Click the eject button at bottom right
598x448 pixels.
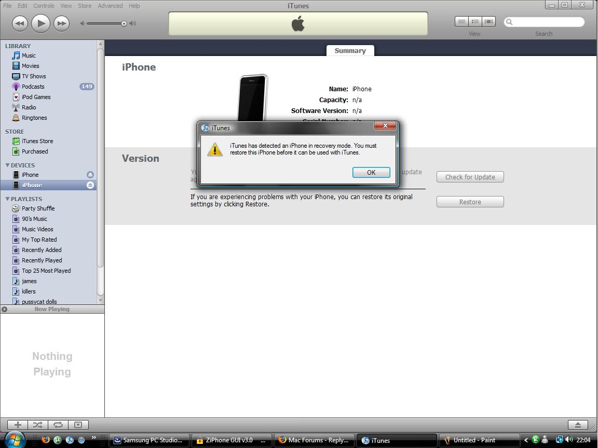tap(578, 425)
